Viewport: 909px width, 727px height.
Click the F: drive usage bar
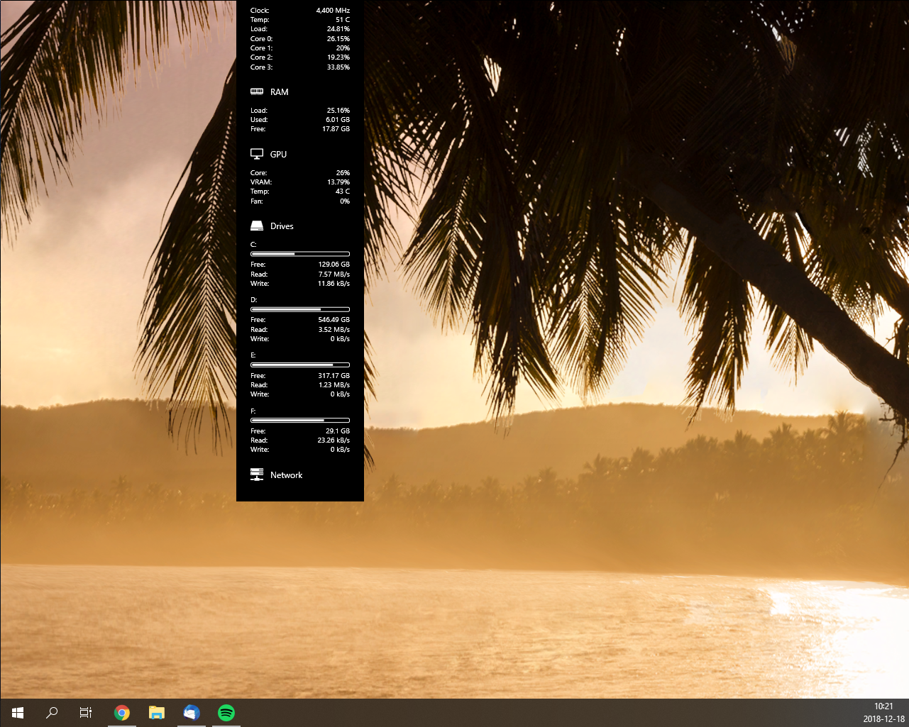click(299, 420)
